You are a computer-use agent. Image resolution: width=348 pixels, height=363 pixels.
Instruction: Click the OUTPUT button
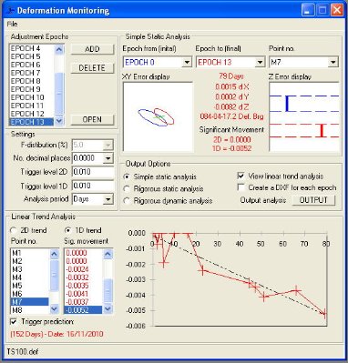(x=313, y=200)
